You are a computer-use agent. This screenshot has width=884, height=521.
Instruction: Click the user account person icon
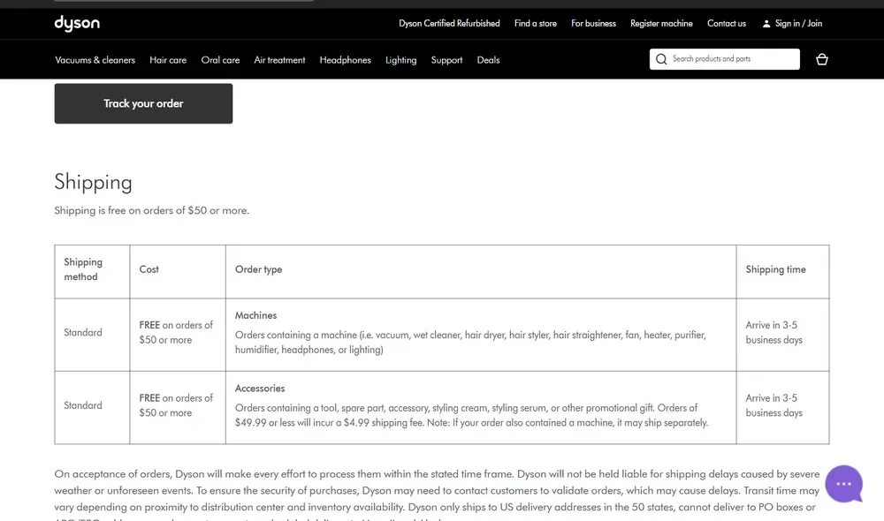766,24
